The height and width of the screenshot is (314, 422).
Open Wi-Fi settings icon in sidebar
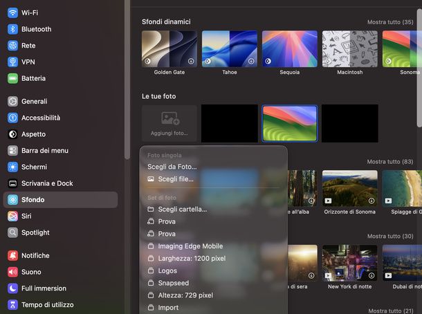pyautogui.click(x=12, y=12)
